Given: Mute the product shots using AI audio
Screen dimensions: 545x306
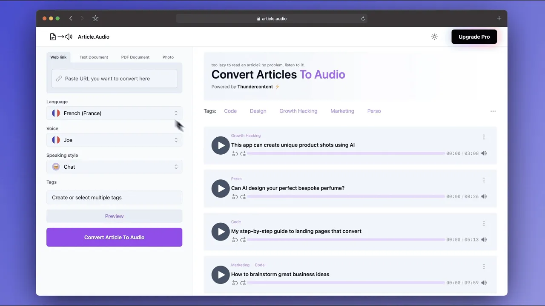Looking at the screenshot, I should pos(484,153).
